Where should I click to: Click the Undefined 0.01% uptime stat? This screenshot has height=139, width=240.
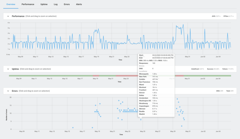[x=197, y=69]
